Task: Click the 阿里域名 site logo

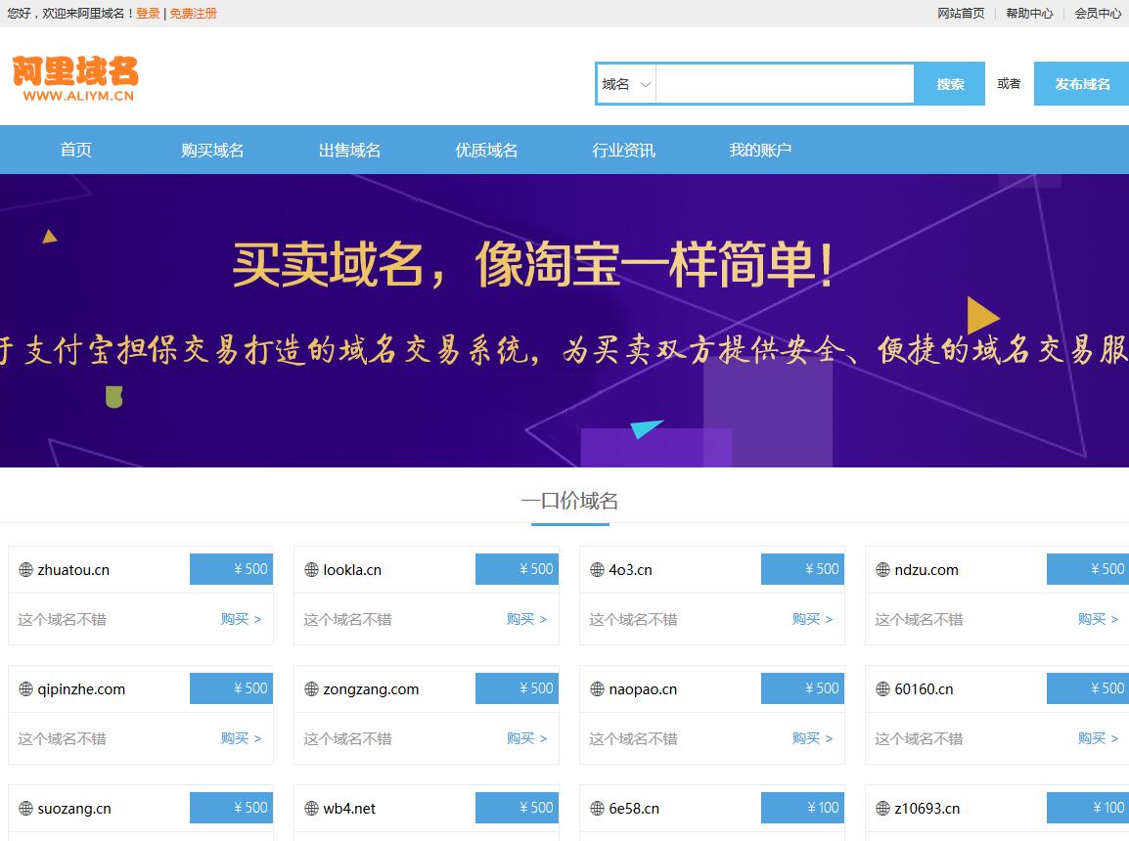Action: pos(75,78)
